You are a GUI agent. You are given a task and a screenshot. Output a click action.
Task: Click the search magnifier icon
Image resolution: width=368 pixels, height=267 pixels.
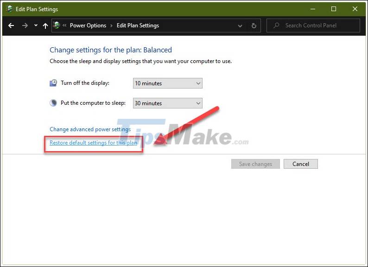[276, 25]
